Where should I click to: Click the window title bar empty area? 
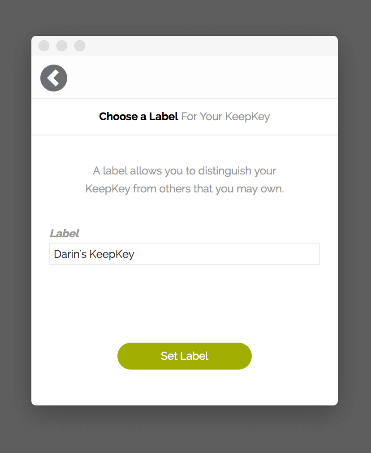[x=211, y=46]
